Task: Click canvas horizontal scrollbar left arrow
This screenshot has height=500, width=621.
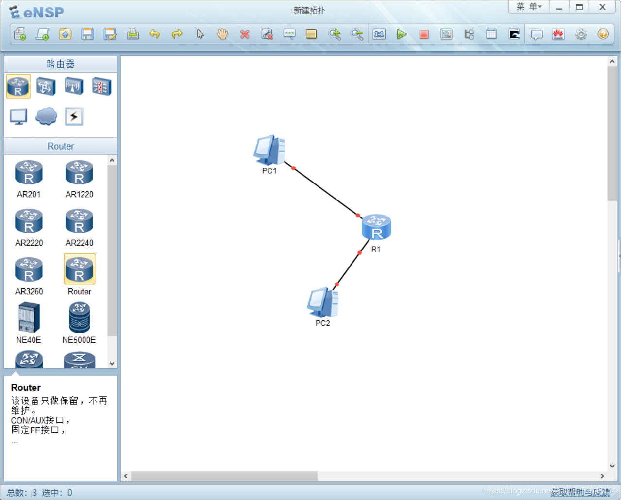Action: (126, 476)
